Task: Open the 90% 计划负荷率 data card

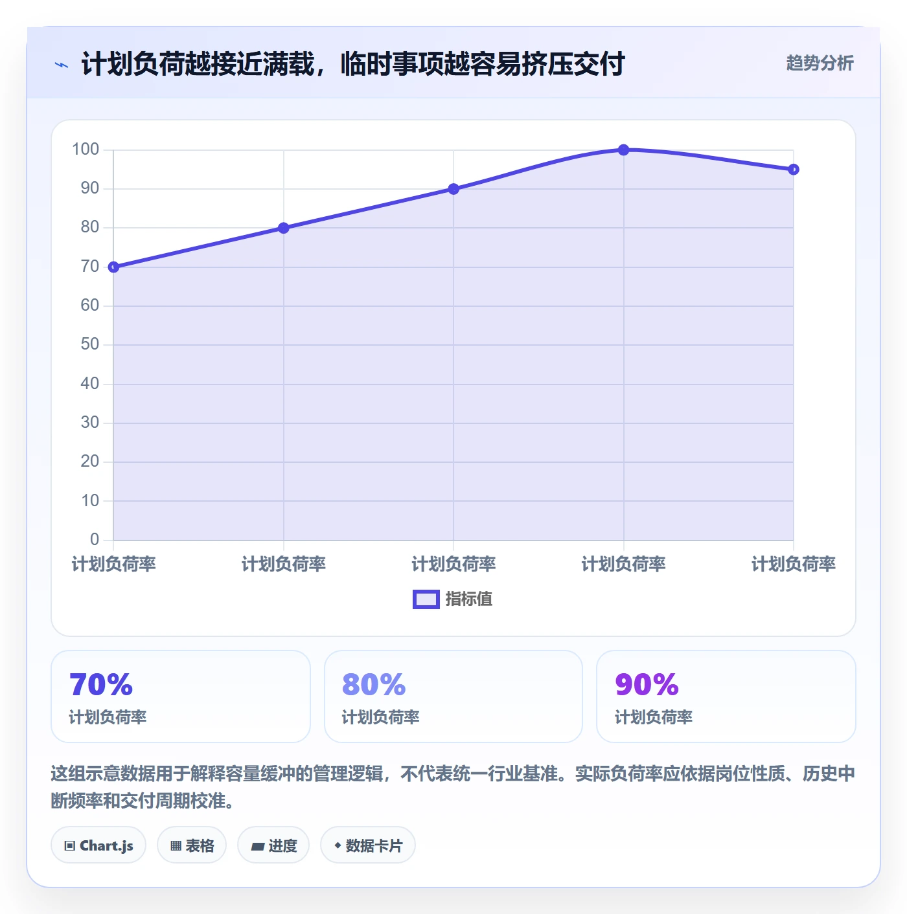Action: coord(726,697)
